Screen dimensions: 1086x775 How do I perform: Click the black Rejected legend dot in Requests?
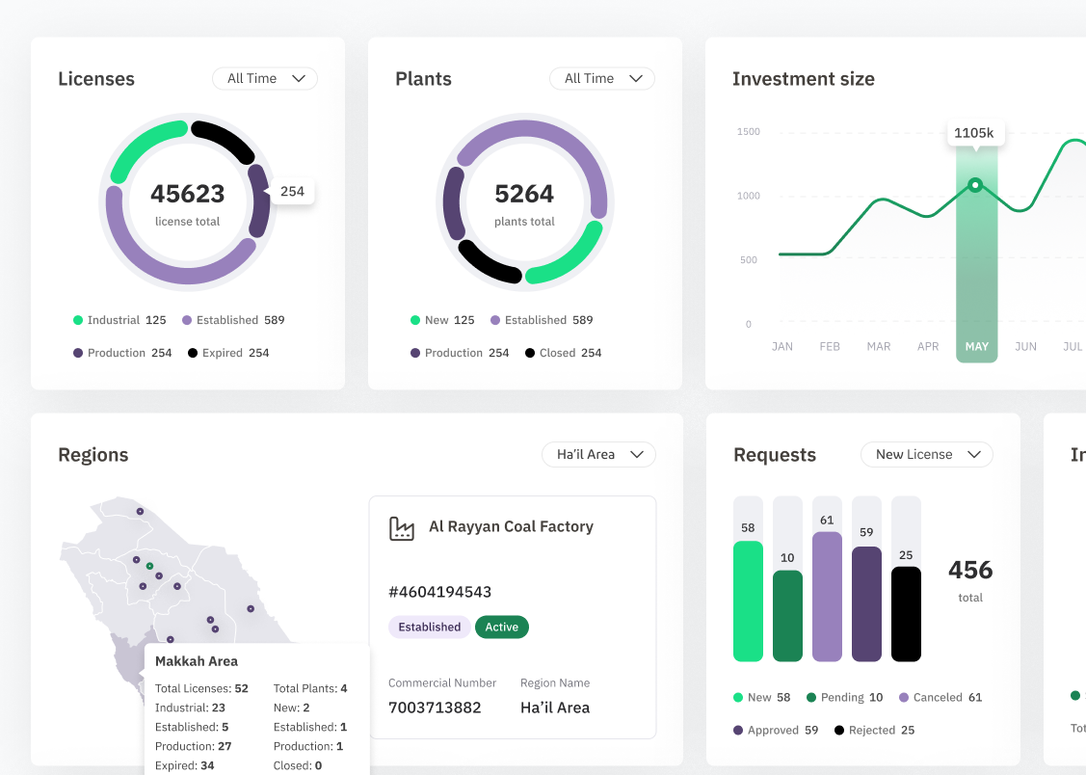pyautogui.click(x=839, y=730)
